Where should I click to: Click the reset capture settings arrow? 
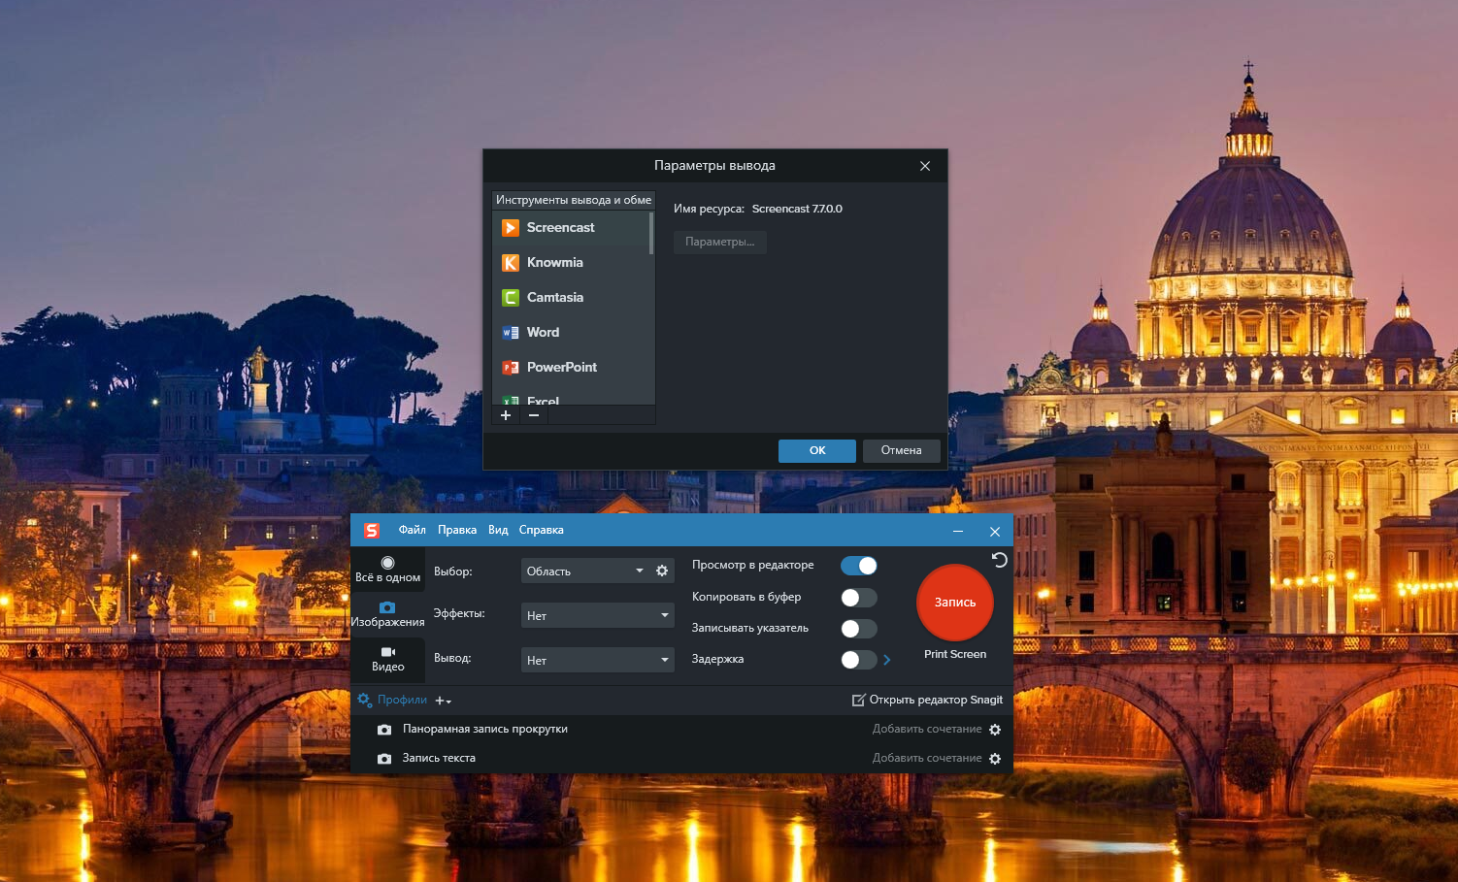[x=999, y=560]
